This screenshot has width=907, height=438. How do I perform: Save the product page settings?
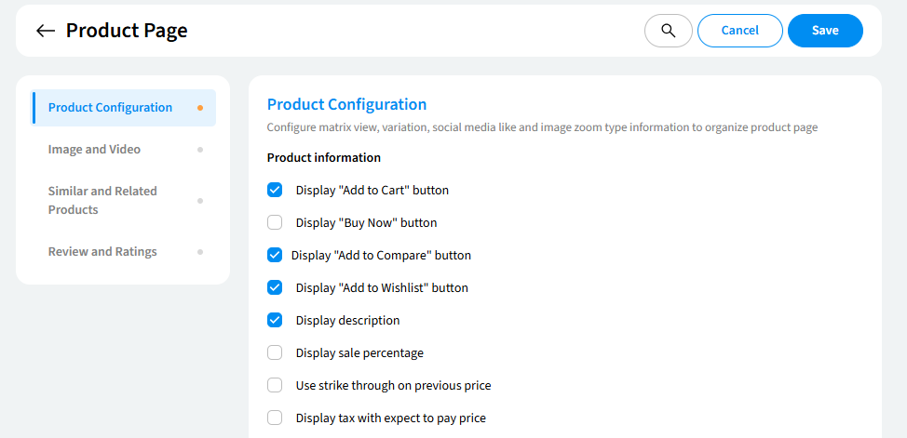click(x=824, y=31)
